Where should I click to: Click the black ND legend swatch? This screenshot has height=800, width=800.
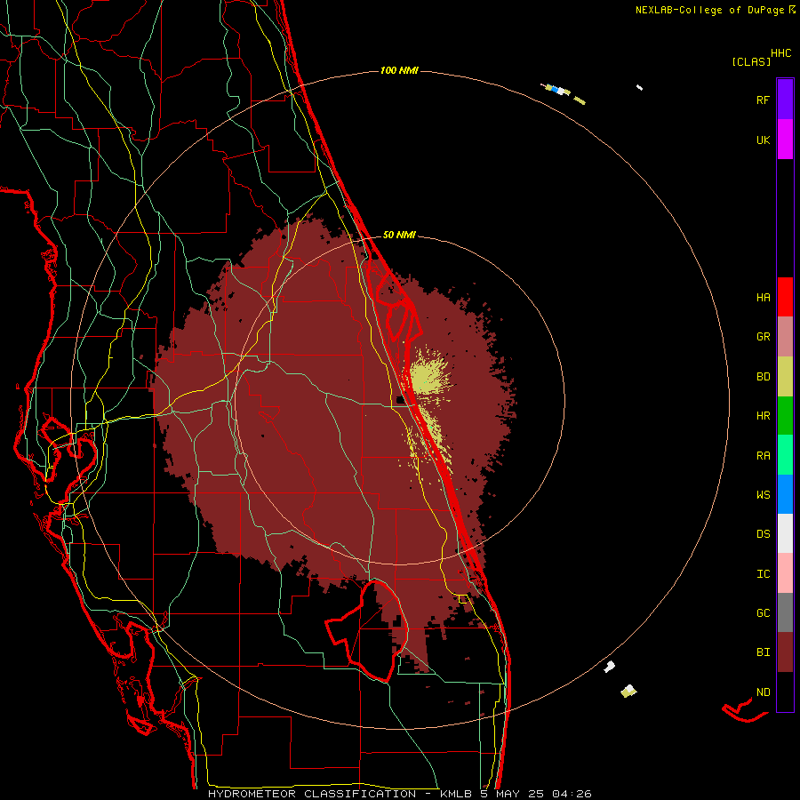pyautogui.click(x=785, y=692)
